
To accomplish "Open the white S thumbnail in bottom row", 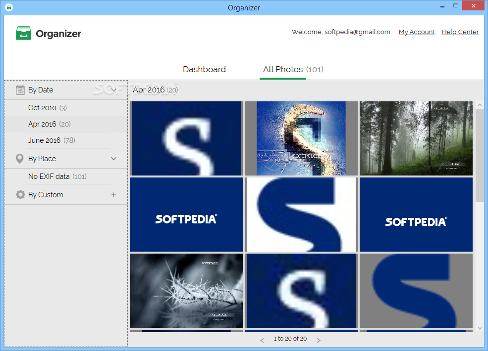I will [301, 291].
